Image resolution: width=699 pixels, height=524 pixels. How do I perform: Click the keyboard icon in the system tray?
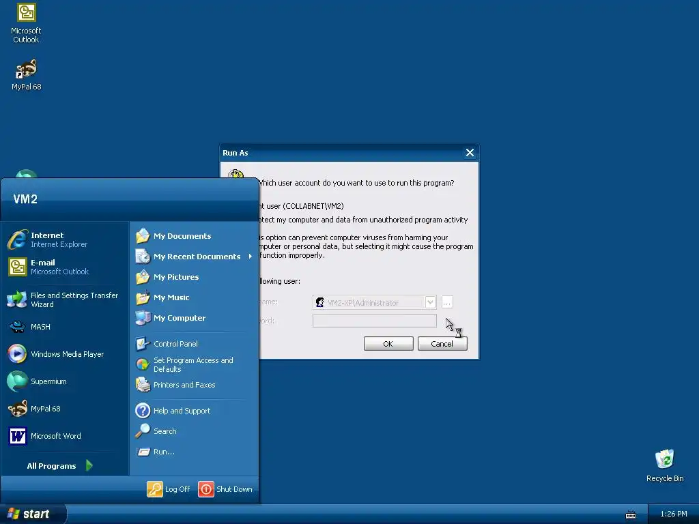(x=630, y=514)
